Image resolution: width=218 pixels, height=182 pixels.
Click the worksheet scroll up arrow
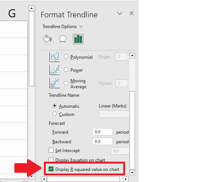[32, 8]
